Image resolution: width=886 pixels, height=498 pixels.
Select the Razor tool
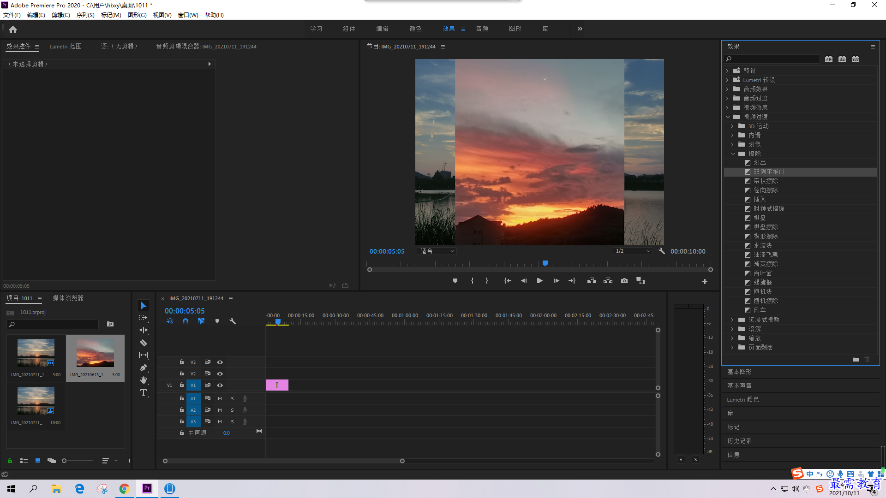[144, 343]
